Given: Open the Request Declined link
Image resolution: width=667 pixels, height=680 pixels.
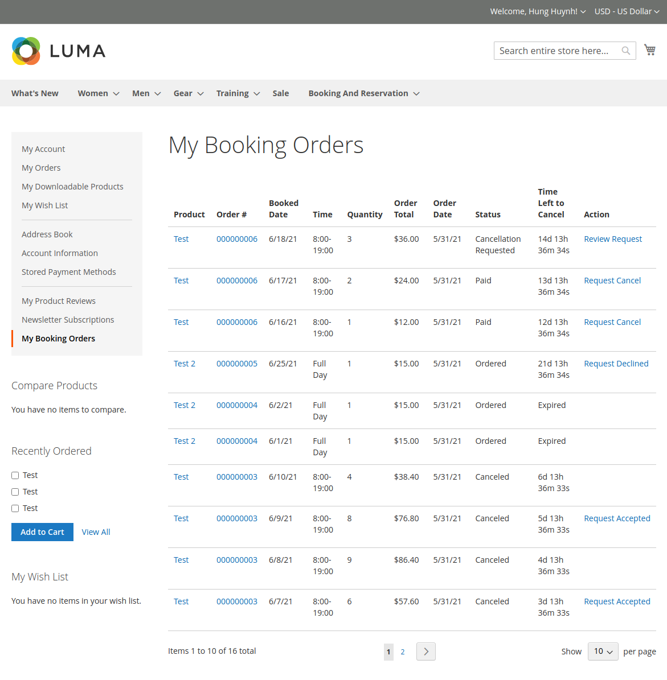Looking at the screenshot, I should click(x=616, y=364).
